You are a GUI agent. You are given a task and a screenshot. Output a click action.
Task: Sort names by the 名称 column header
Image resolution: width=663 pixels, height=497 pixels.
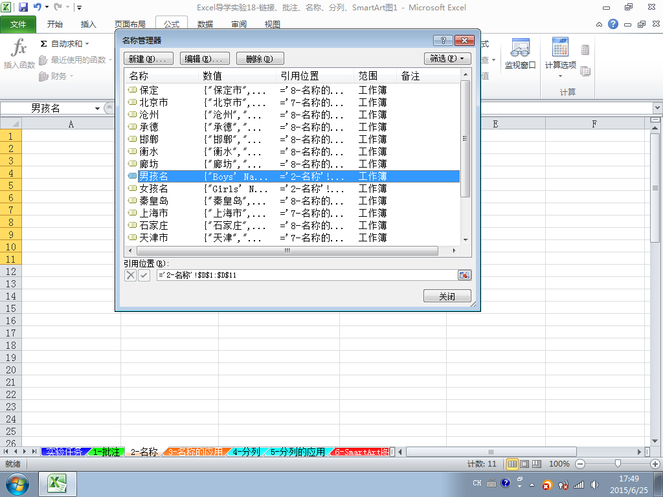pos(161,76)
